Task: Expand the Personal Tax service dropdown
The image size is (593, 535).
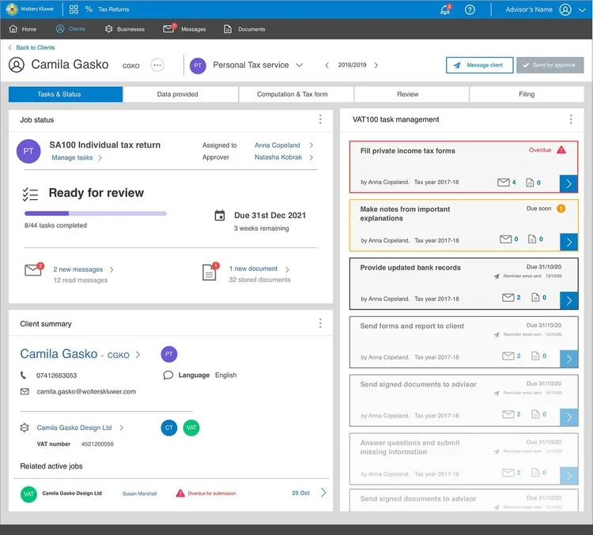Action: (299, 65)
